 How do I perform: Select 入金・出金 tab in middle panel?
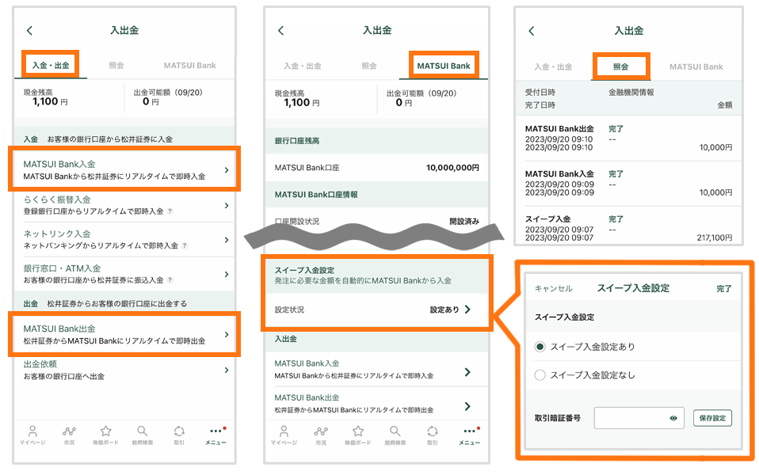[x=303, y=66]
